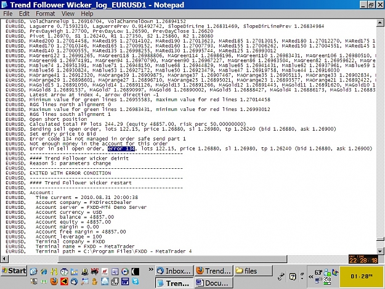Launch Firefox from quick launch
Image resolution: width=385 pixels, height=289 pixels.
click(x=54, y=282)
